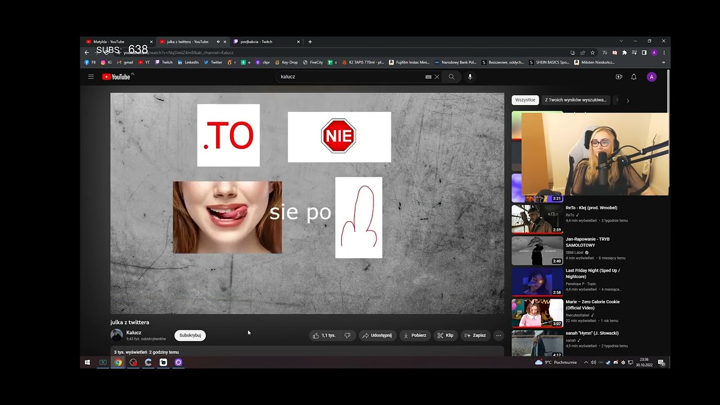Open the Chrome three-dot menu
The width and height of the screenshot is (720, 405).
coord(664,52)
